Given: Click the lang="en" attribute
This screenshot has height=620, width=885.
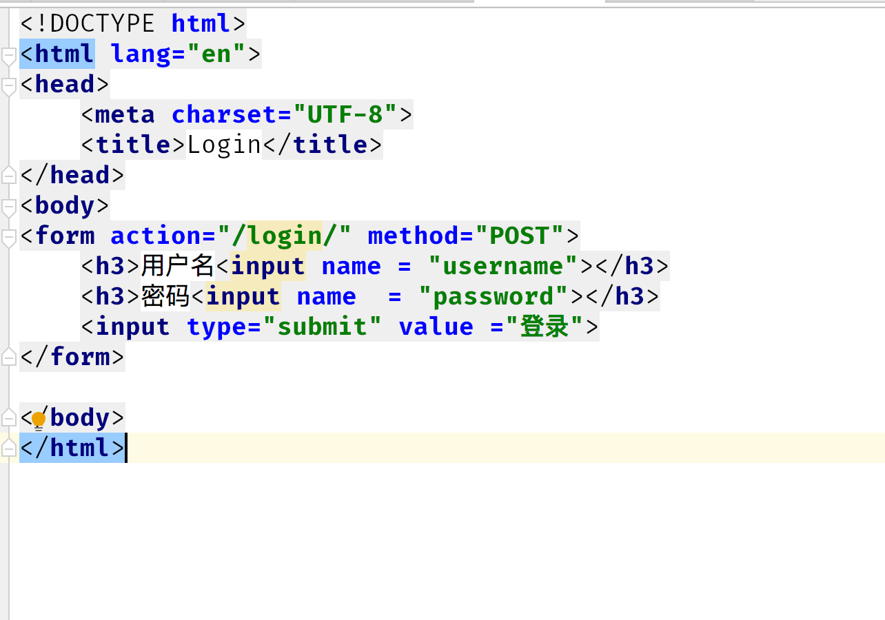Looking at the screenshot, I should (x=179, y=54).
